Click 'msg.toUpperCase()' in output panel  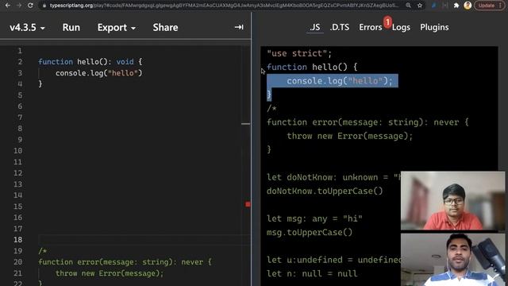tap(310, 232)
